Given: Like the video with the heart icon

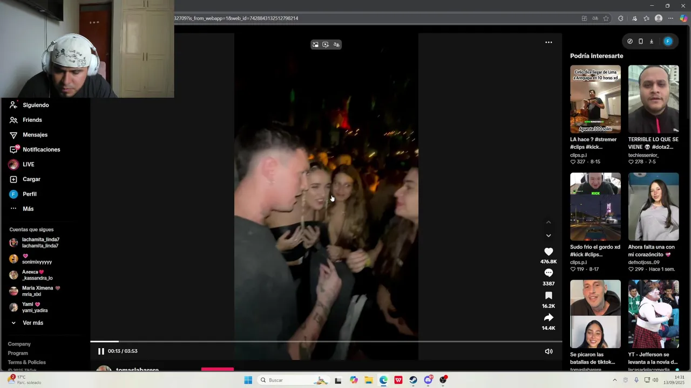Looking at the screenshot, I should point(548,252).
